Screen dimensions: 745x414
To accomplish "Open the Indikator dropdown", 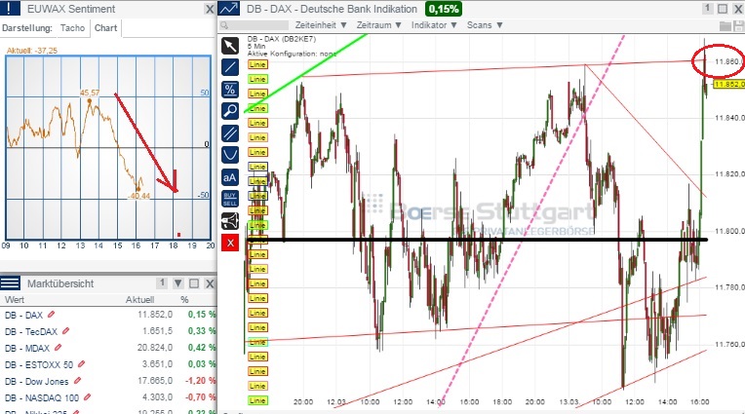I will [x=434, y=25].
